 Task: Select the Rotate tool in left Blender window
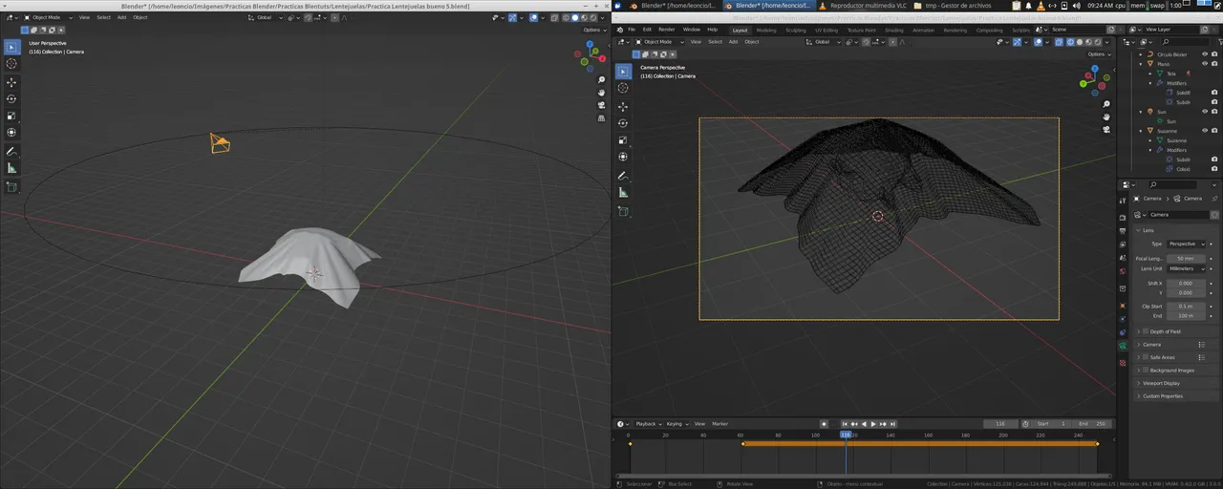pos(11,99)
